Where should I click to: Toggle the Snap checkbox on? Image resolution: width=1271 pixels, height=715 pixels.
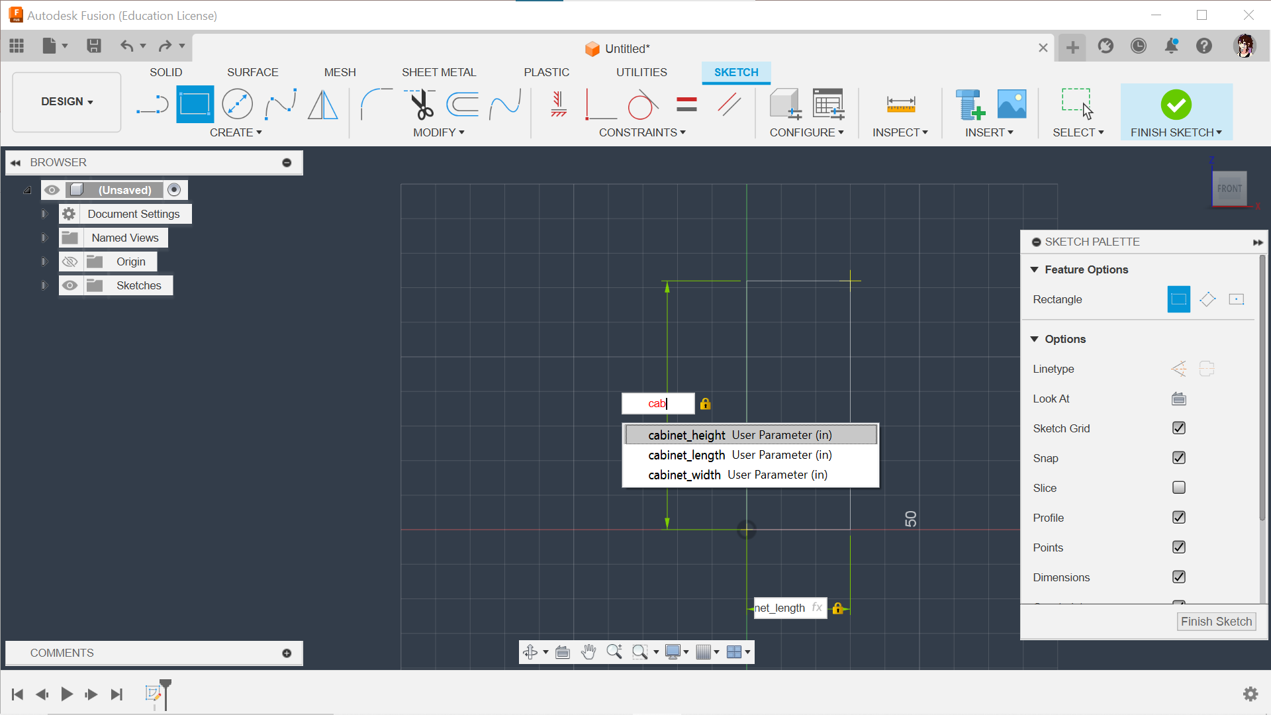[1178, 457]
